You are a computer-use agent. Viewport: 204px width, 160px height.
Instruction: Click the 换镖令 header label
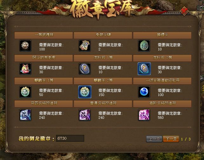[x=162, y=35]
